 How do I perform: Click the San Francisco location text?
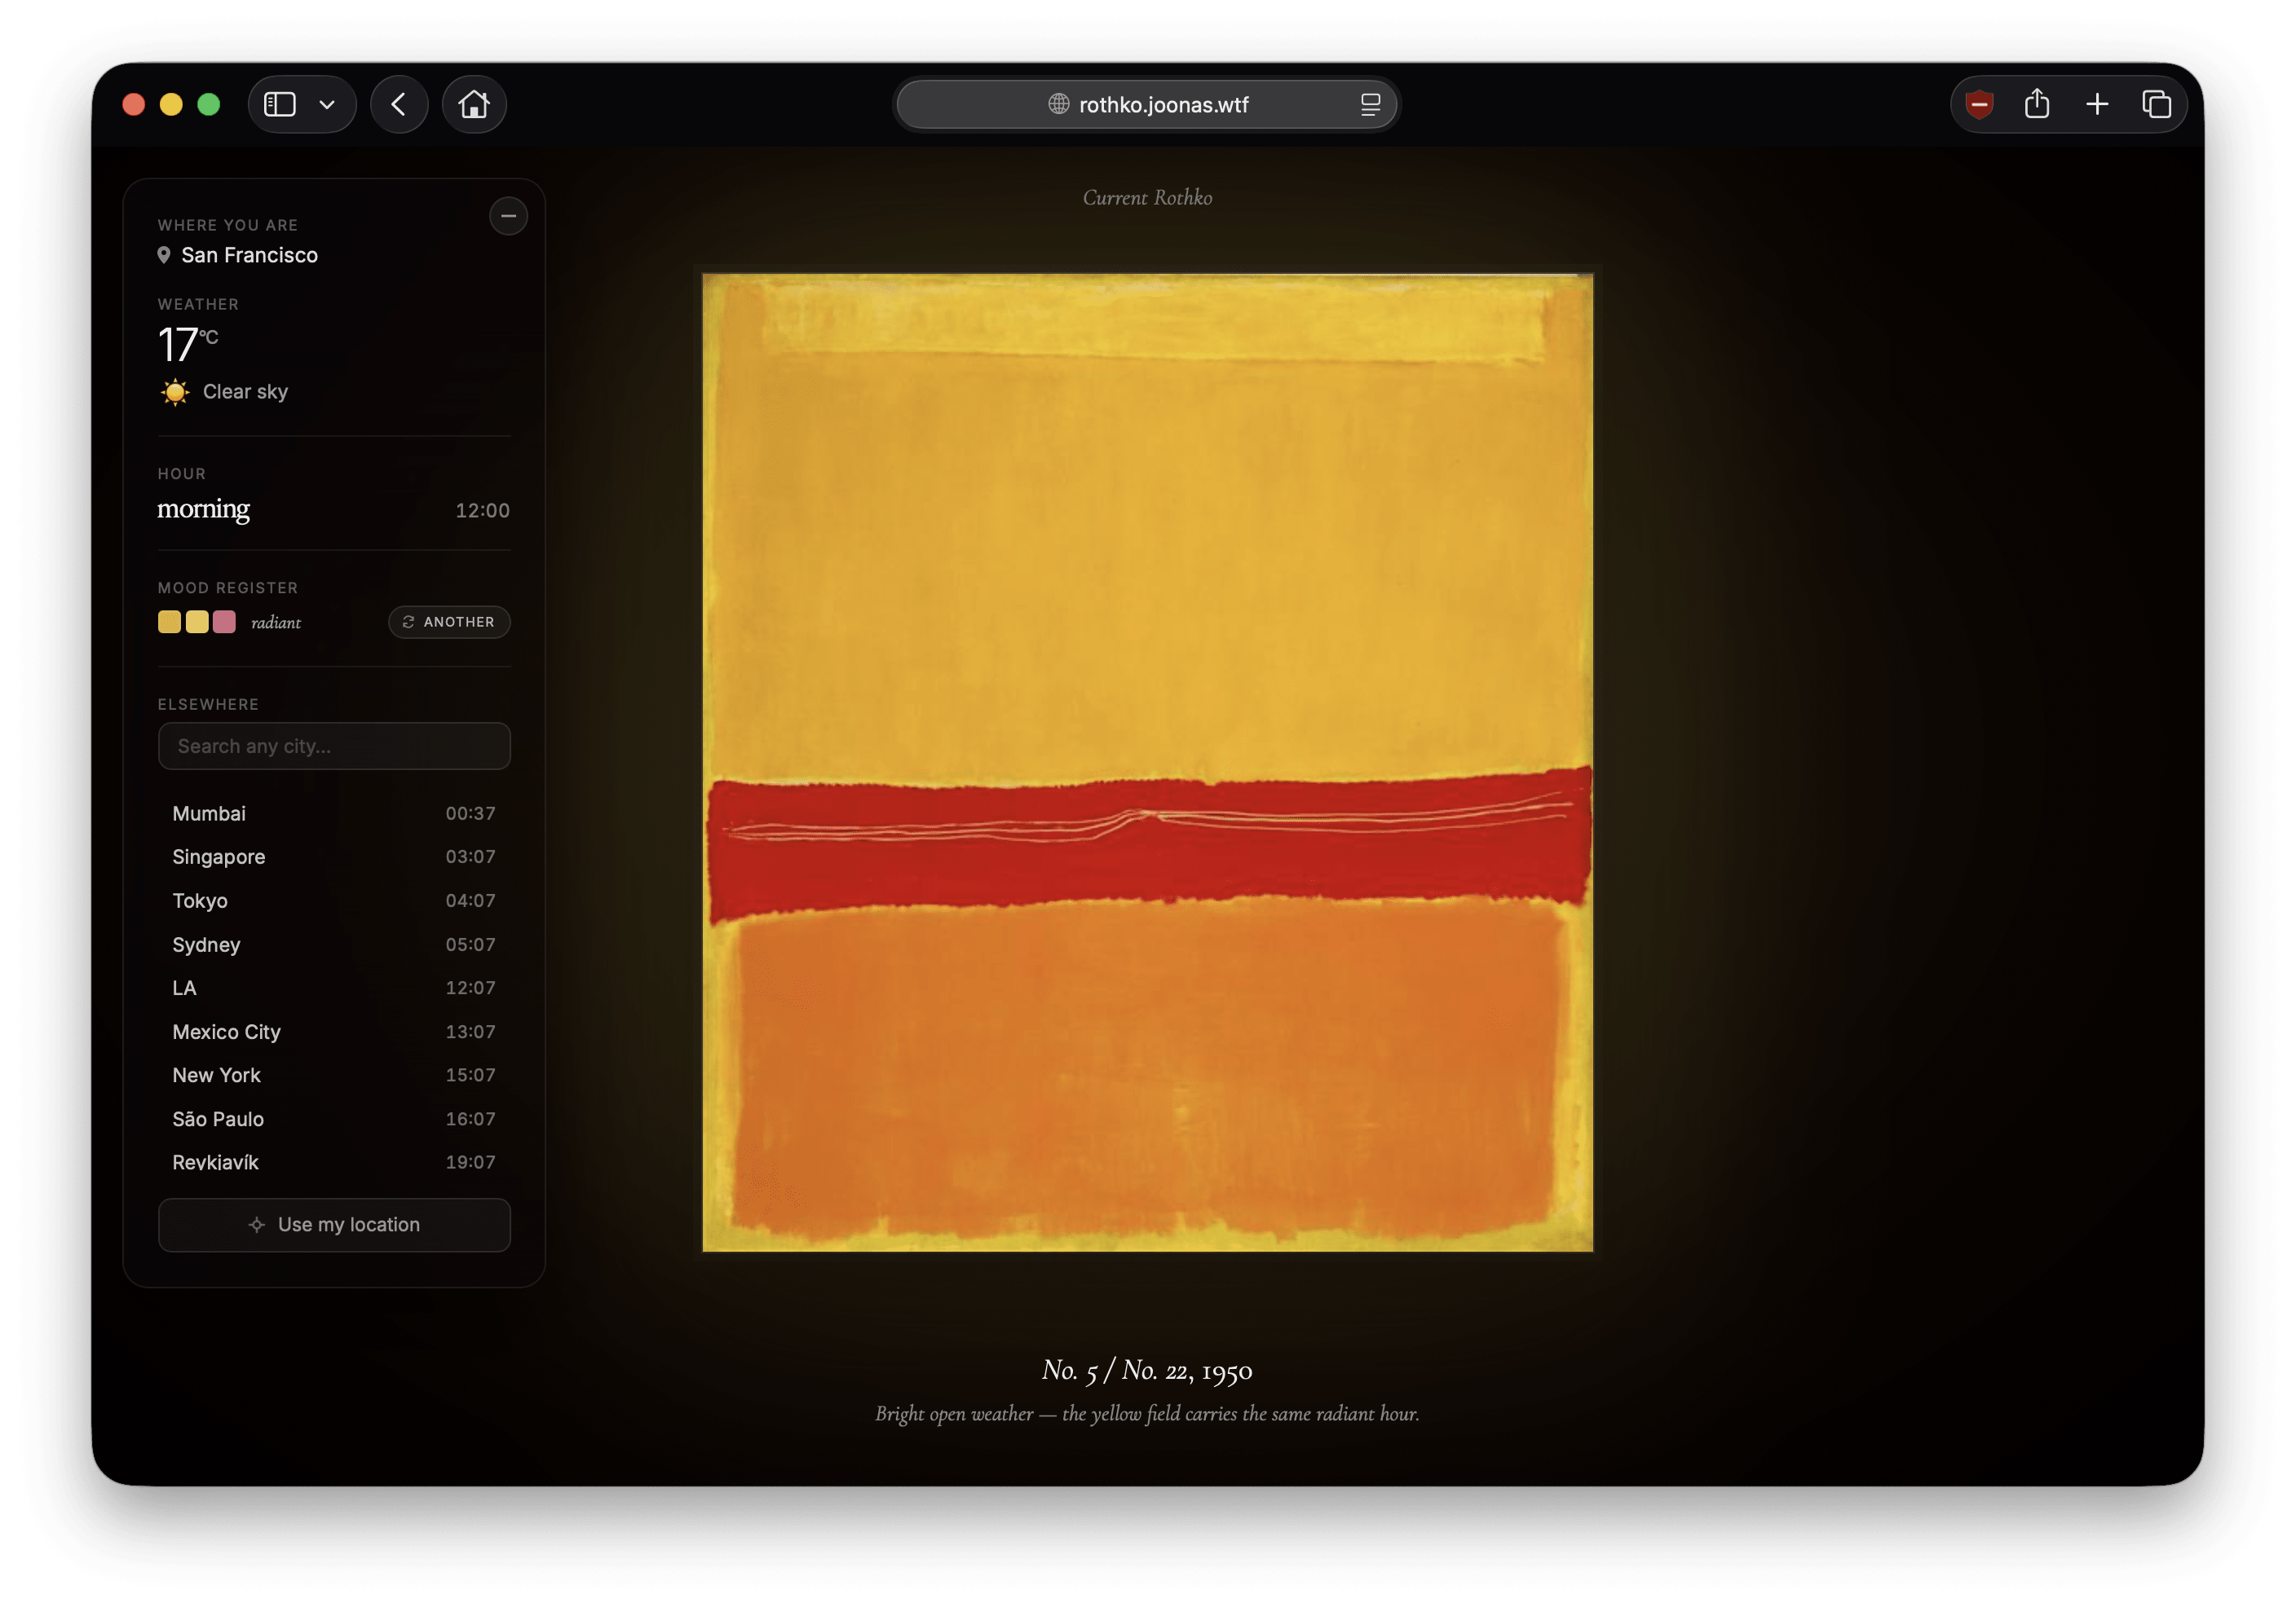(x=250, y=255)
